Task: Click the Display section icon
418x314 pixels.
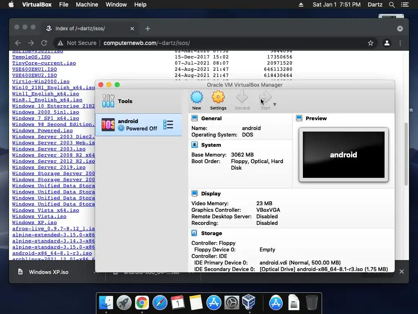Action: tap(195, 193)
